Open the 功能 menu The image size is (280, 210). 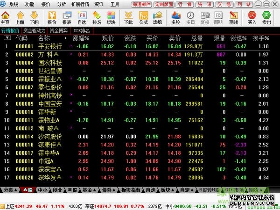[30, 4]
